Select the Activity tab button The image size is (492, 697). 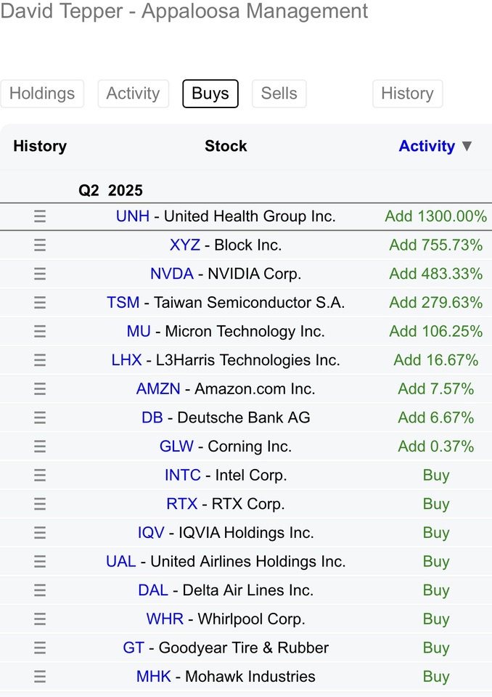[x=134, y=94]
